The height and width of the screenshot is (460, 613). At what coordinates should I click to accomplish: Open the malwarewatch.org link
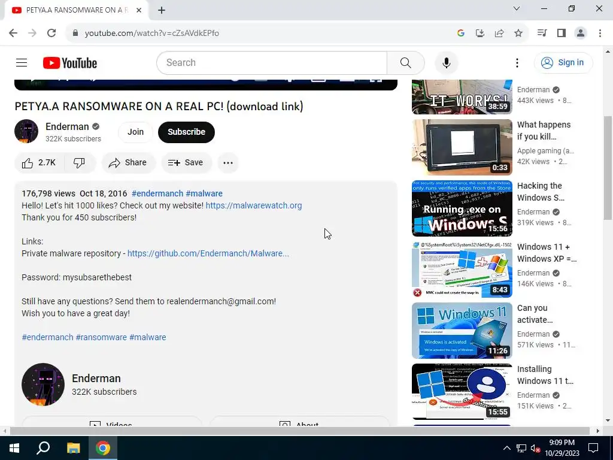click(x=254, y=205)
